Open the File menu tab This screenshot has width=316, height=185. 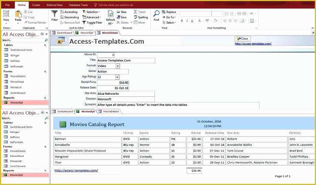pos(7,5)
